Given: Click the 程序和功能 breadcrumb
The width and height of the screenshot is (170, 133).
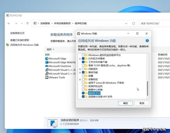Looking at the screenshot, I should click(x=81, y=24).
